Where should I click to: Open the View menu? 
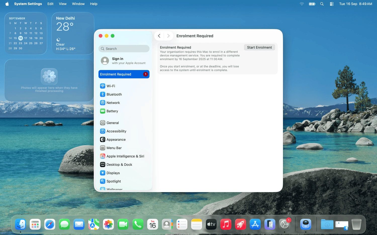click(x=63, y=4)
